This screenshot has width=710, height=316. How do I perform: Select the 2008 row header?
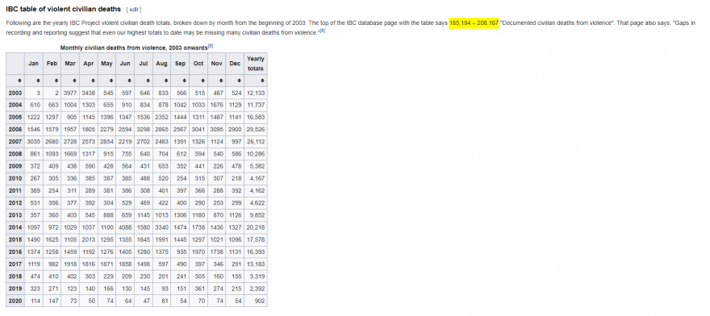point(15,154)
